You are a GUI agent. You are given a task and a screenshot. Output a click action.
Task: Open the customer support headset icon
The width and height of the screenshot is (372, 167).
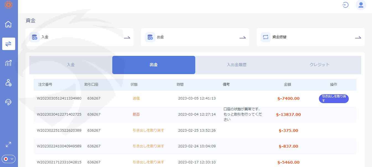9,102
